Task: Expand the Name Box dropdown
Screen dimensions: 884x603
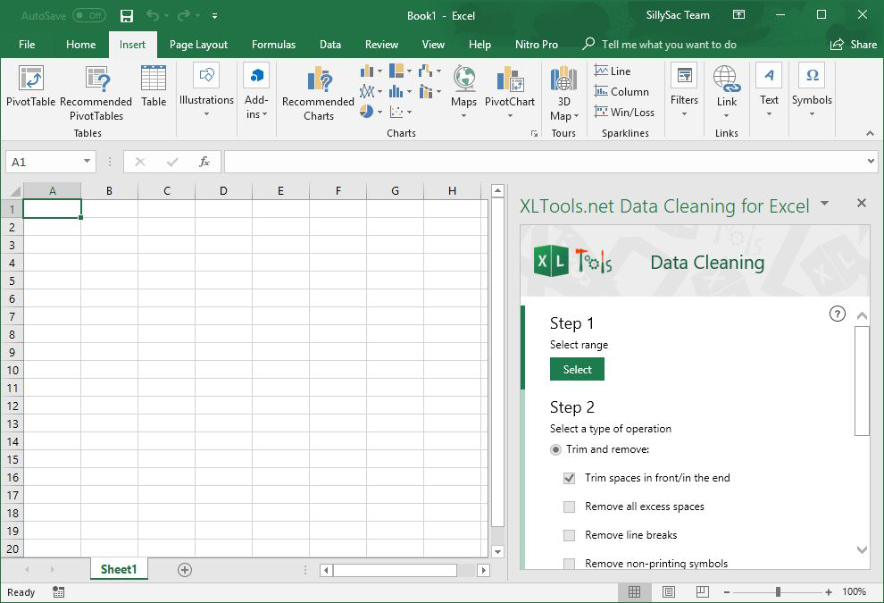Action: point(88,162)
